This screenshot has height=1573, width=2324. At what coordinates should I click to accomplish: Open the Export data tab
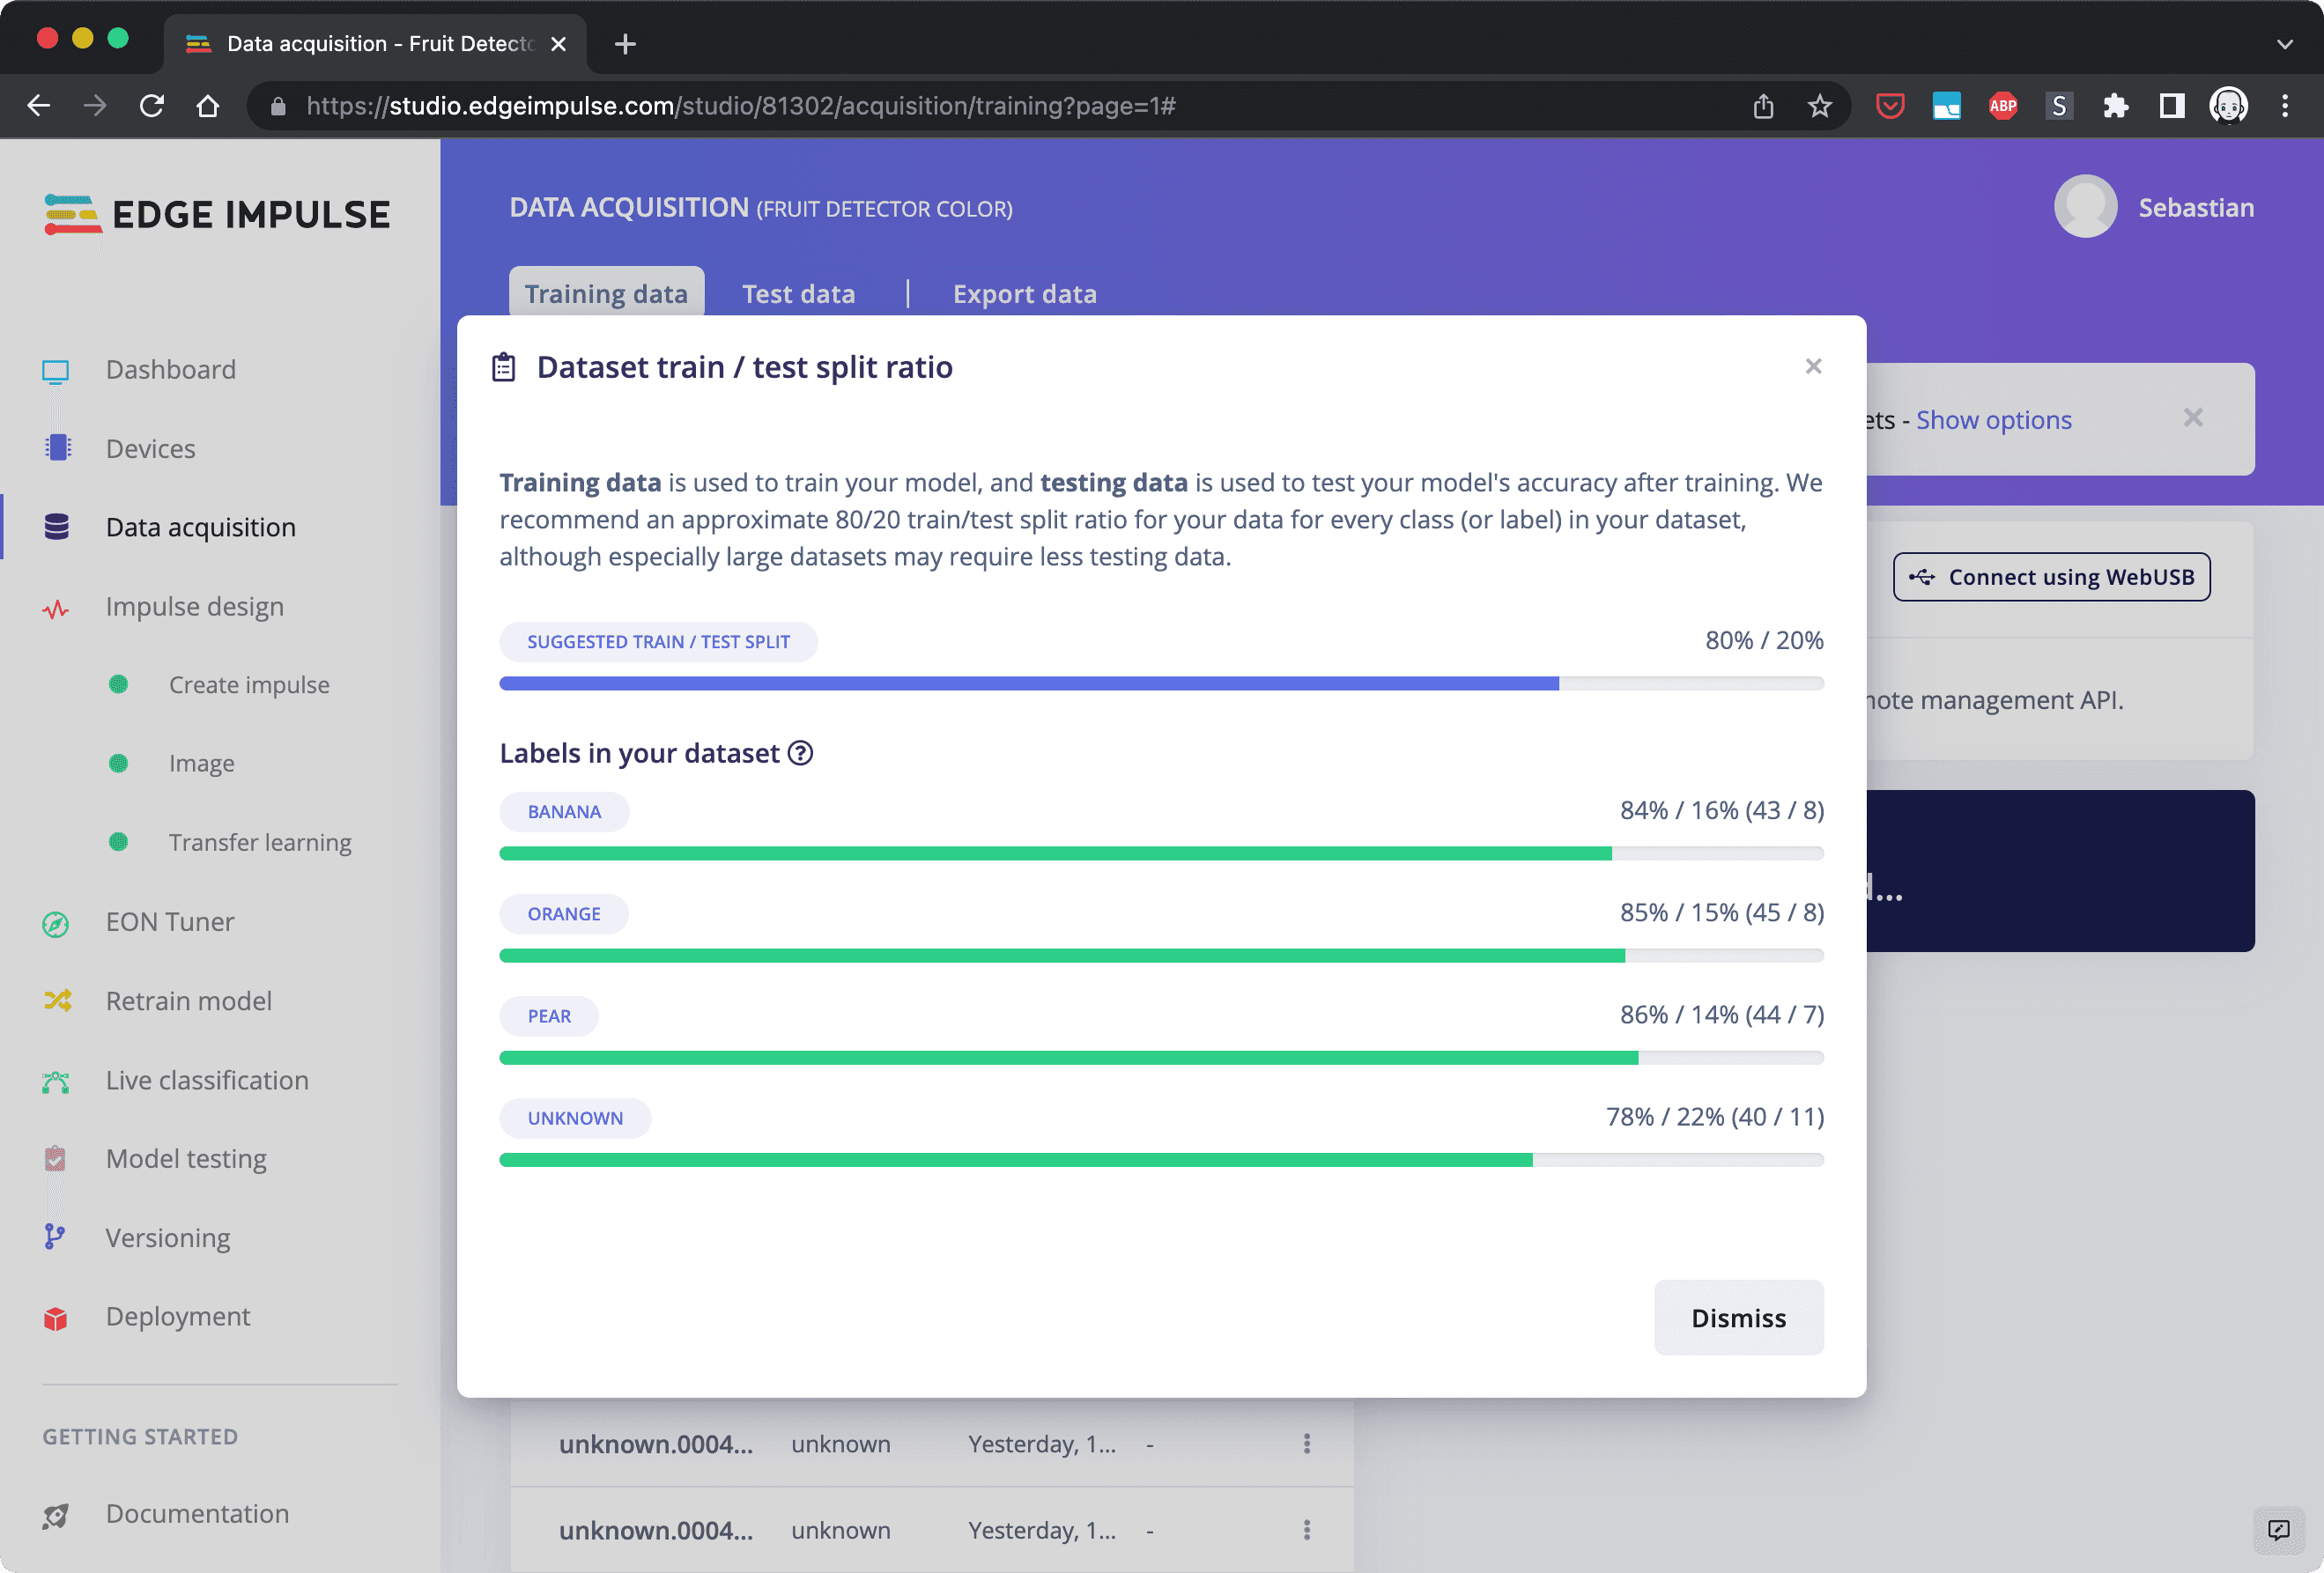coord(1024,294)
